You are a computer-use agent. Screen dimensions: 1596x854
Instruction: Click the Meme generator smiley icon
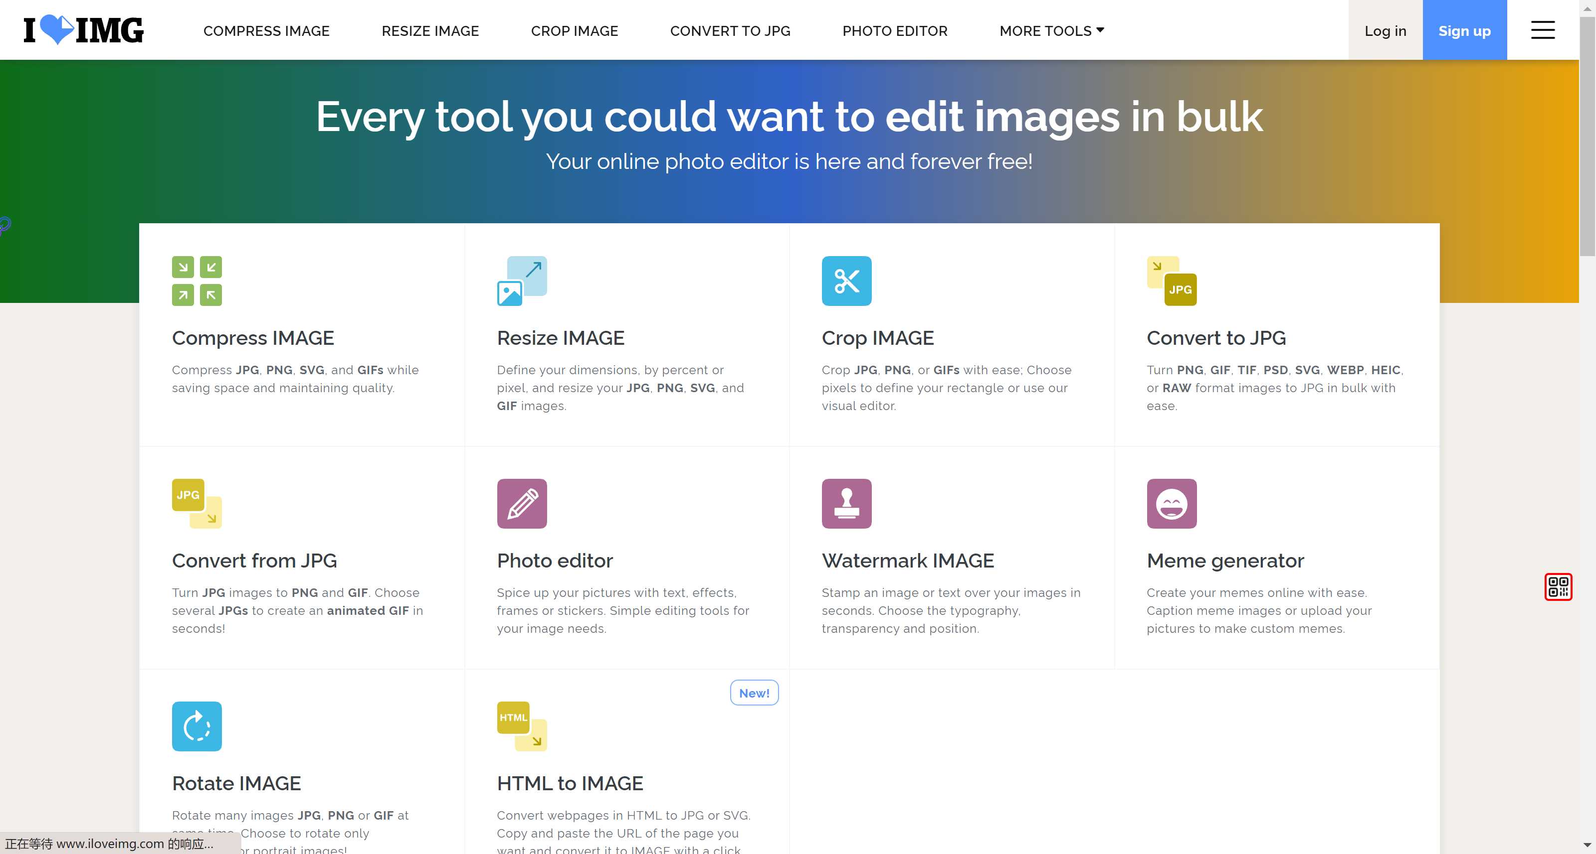click(1173, 504)
